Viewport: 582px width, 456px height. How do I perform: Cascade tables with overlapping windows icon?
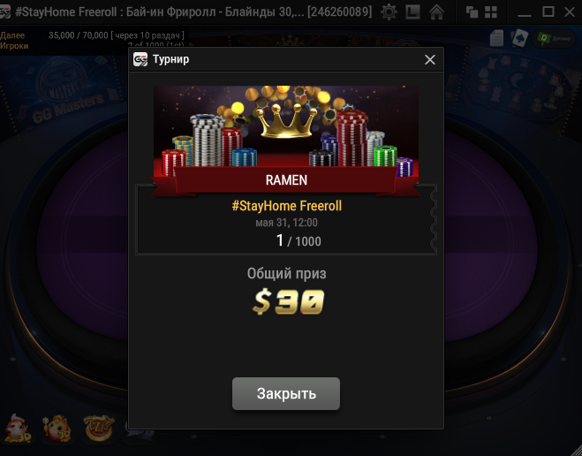point(472,12)
